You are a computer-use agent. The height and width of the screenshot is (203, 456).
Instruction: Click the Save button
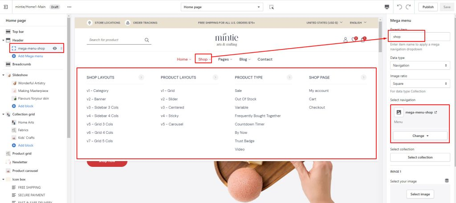point(447,7)
